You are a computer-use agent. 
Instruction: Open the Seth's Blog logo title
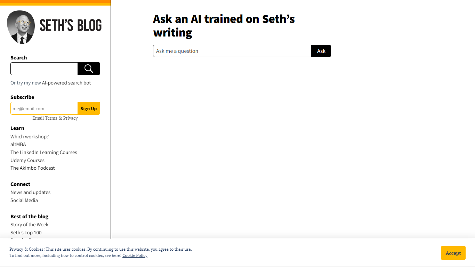[71, 26]
